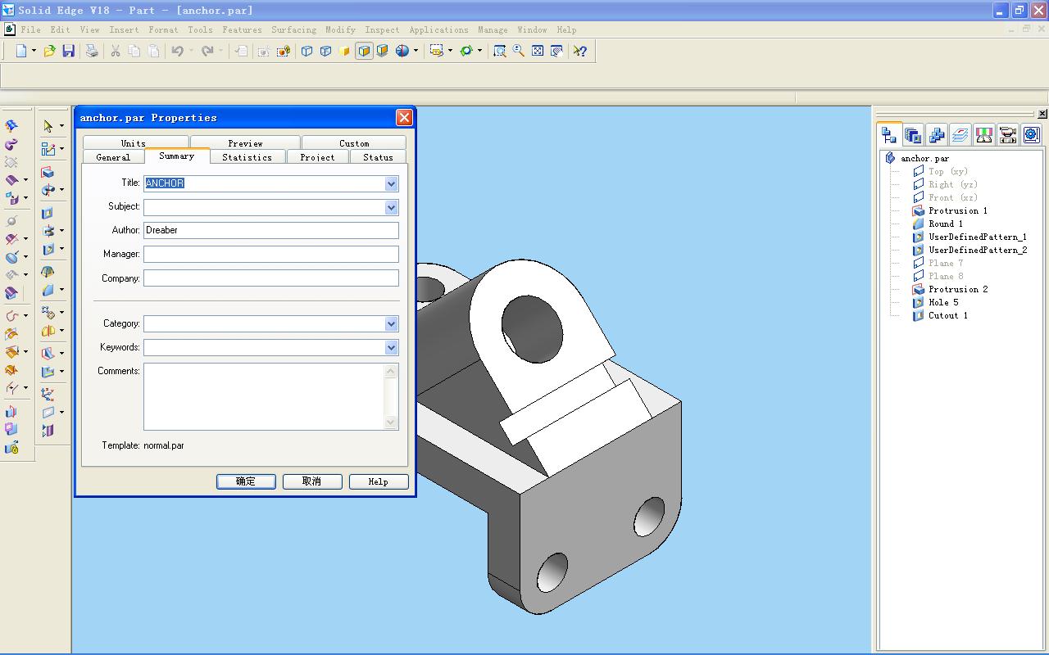Viewport: 1049px width, 655px height.
Task: Click the Mirror feature tool icon
Action: pyautogui.click(x=48, y=331)
